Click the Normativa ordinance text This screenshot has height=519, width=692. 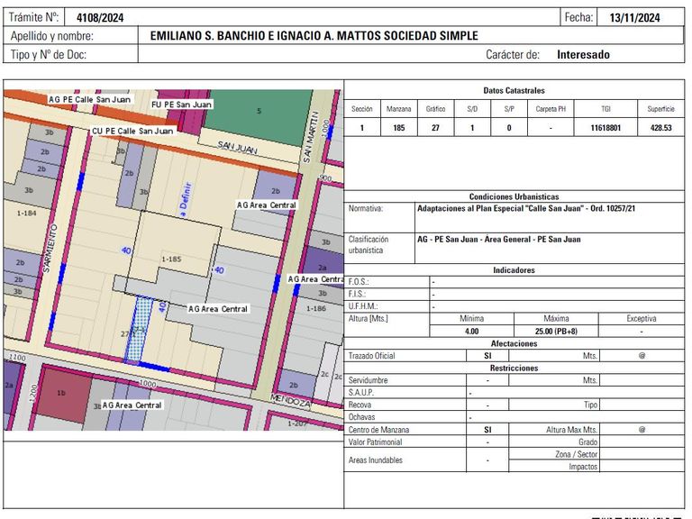[x=526, y=208]
